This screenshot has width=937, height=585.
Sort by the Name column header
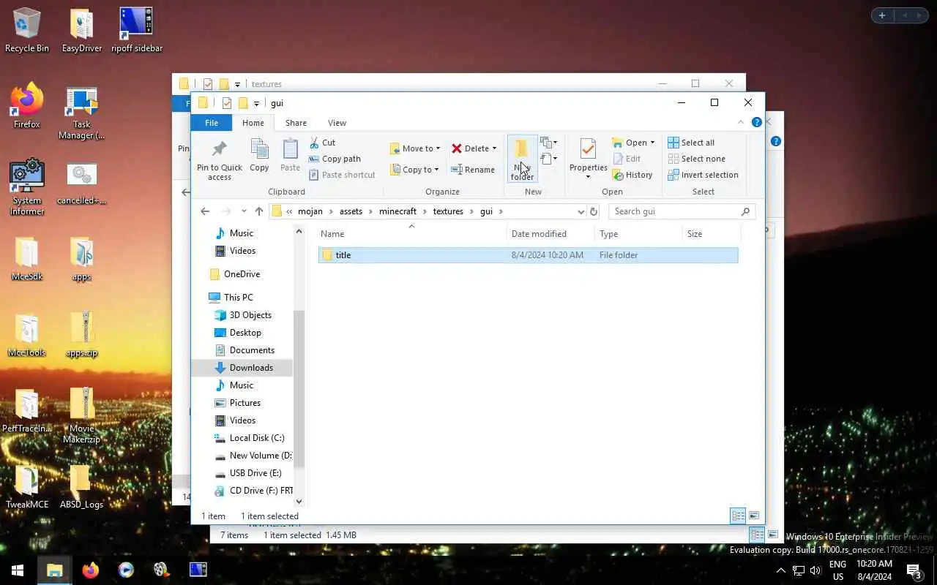pos(411,234)
